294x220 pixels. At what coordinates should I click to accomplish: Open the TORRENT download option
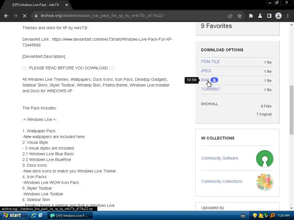point(210,89)
